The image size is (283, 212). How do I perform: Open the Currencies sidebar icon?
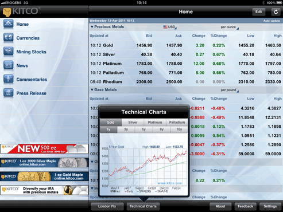click(x=9, y=38)
